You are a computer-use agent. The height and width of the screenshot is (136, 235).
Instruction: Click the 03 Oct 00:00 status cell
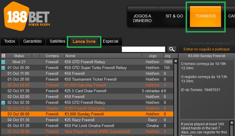click(18, 114)
